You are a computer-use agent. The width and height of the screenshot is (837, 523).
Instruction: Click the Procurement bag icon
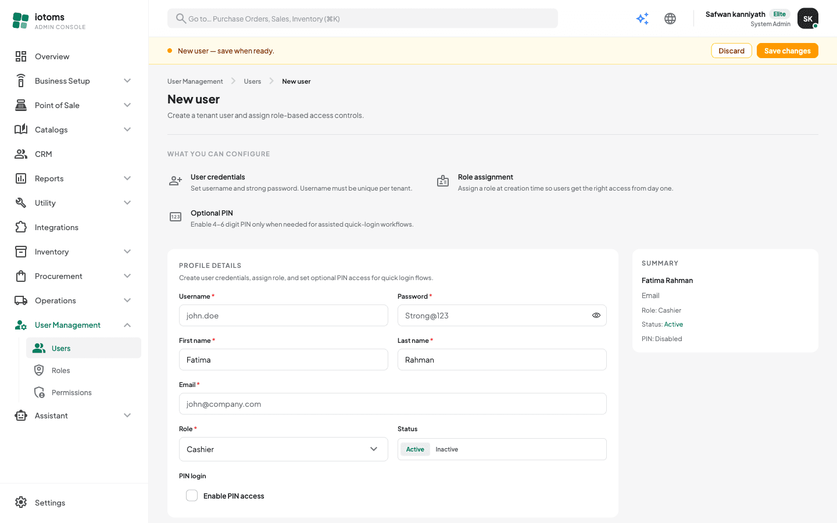click(x=21, y=276)
